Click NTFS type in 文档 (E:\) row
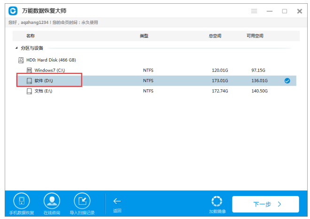Image resolution: width=310 pixels, height=219 pixels. [x=148, y=91]
